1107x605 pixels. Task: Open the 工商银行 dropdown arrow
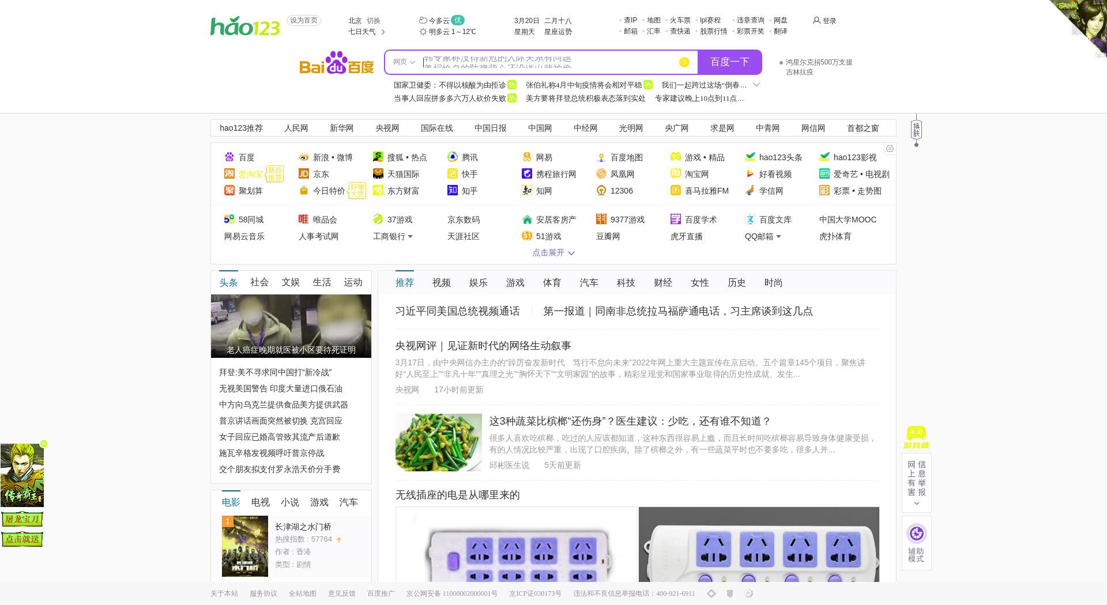410,236
